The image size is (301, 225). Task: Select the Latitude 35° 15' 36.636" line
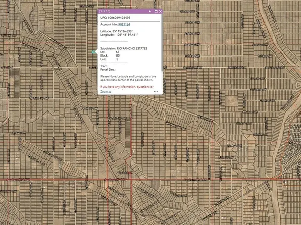[x=116, y=31]
